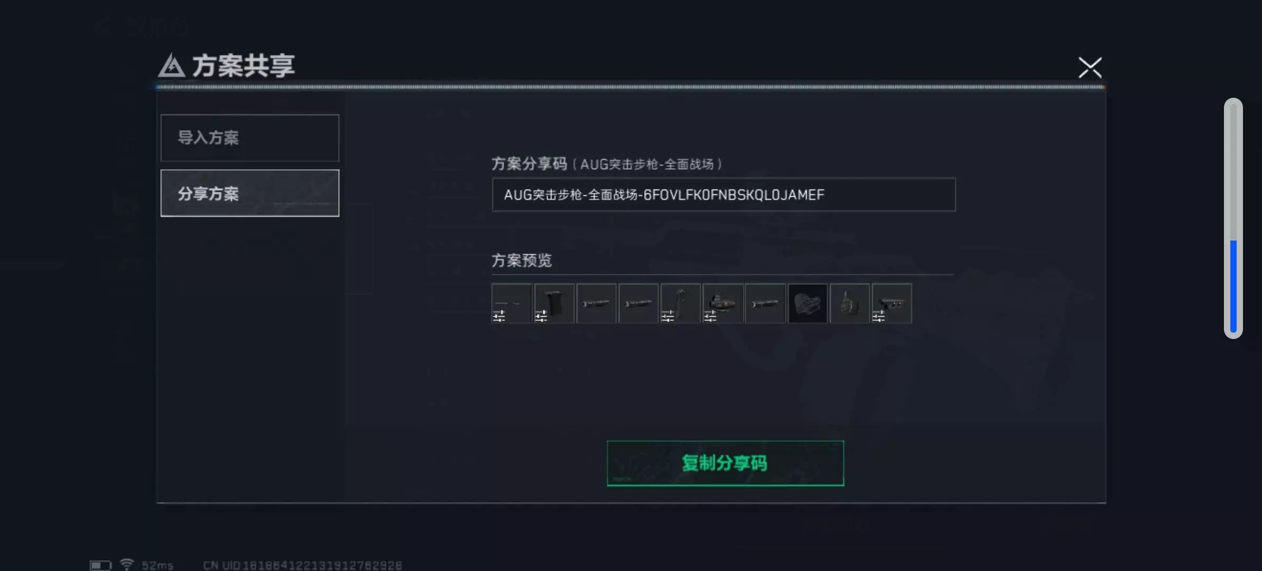
Task: Click tuning sliders icon on the scope attachment
Action: pyautogui.click(x=710, y=316)
